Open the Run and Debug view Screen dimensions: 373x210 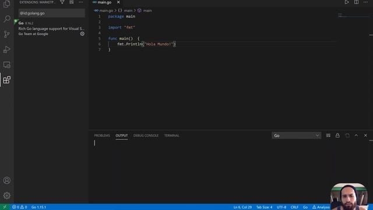pyautogui.click(x=6, y=49)
